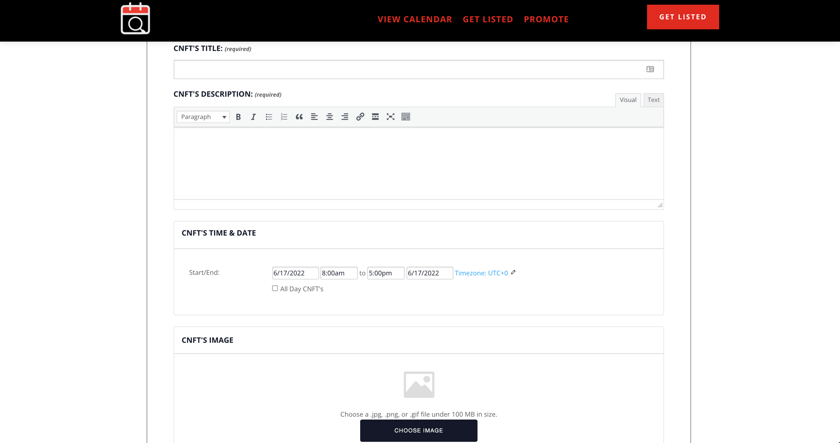This screenshot has height=443, width=840.
Task: Switch to the Text editor tab
Action: pyautogui.click(x=653, y=100)
